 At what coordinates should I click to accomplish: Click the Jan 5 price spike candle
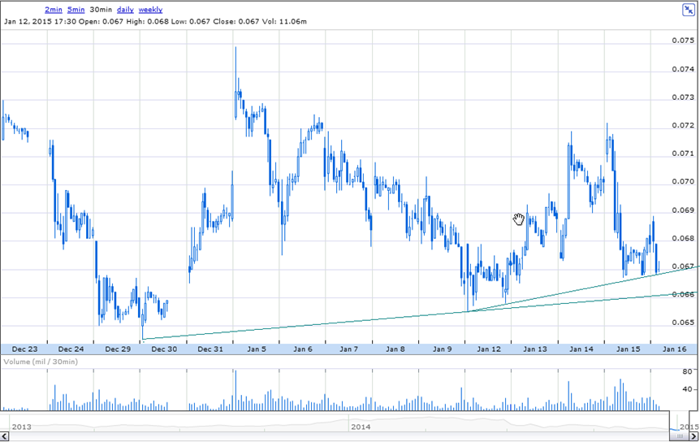pyautogui.click(x=235, y=83)
